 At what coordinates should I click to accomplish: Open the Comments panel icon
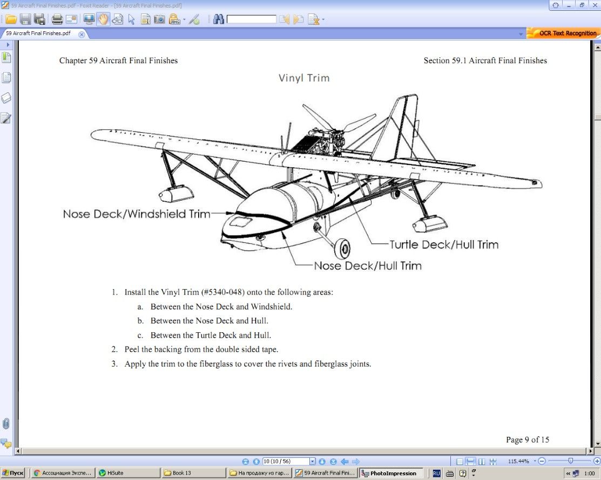[6, 443]
